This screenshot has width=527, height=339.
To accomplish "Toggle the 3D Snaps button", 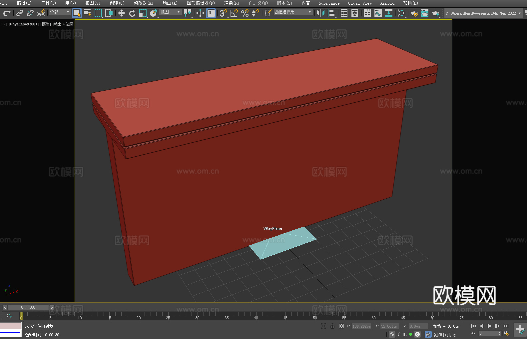I will (223, 13).
